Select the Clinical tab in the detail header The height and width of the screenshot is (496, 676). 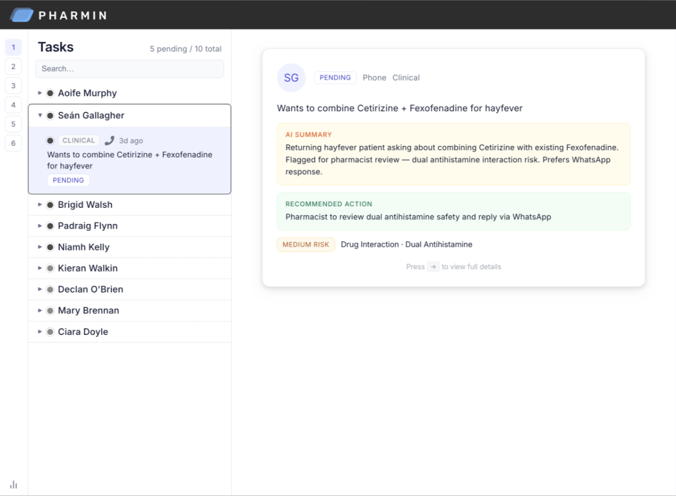click(x=405, y=77)
